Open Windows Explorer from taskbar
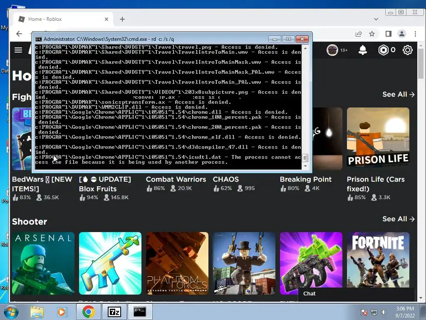 click(x=37, y=312)
